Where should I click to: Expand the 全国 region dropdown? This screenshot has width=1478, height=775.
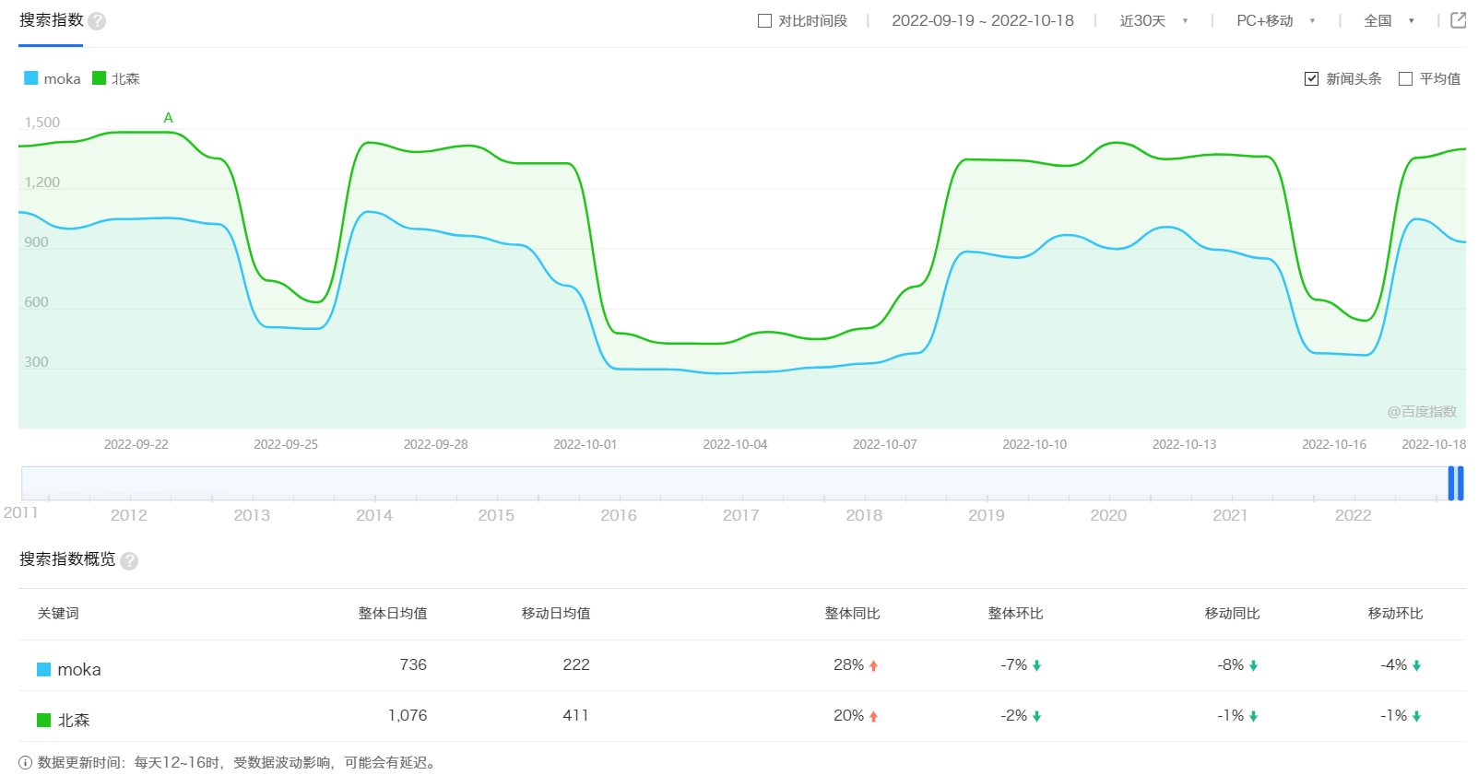click(1388, 21)
